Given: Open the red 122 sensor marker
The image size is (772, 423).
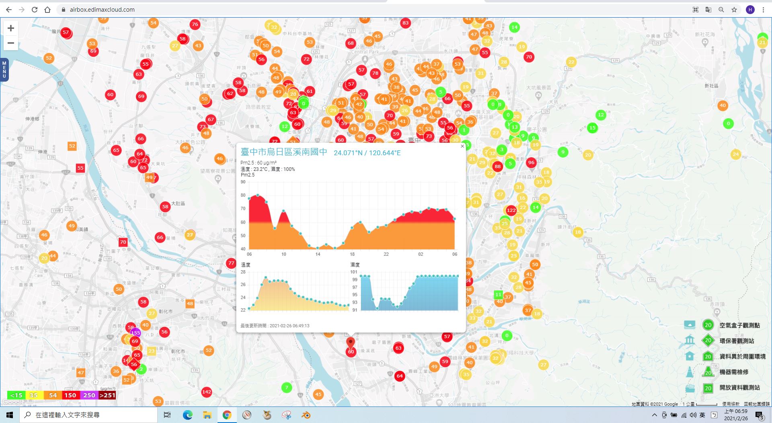Looking at the screenshot, I should pos(511,210).
